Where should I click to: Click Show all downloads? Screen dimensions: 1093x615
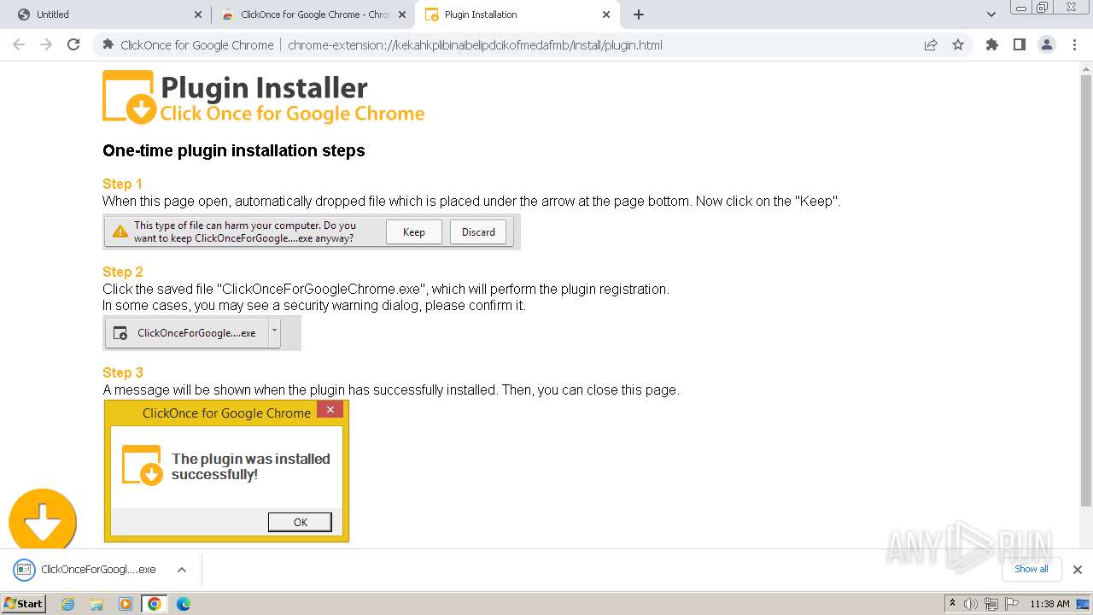click(1032, 569)
